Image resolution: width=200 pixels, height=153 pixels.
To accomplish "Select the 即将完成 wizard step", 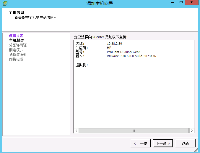I will pos(16,59).
